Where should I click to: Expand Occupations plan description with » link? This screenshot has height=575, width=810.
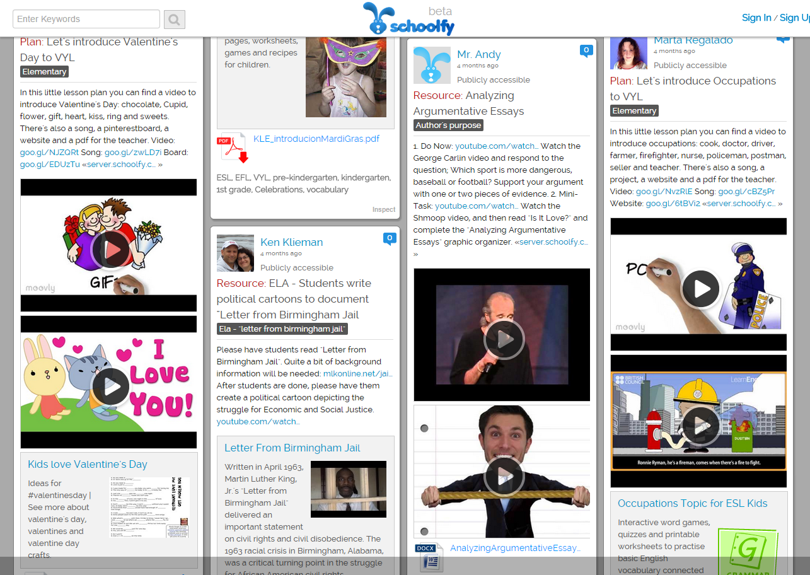pyautogui.click(x=780, y=204)
